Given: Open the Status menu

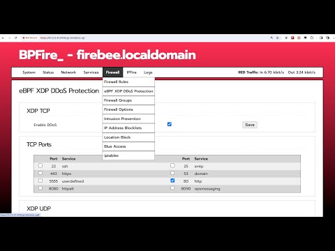Looking at the screenshot, I should (48, 73).
